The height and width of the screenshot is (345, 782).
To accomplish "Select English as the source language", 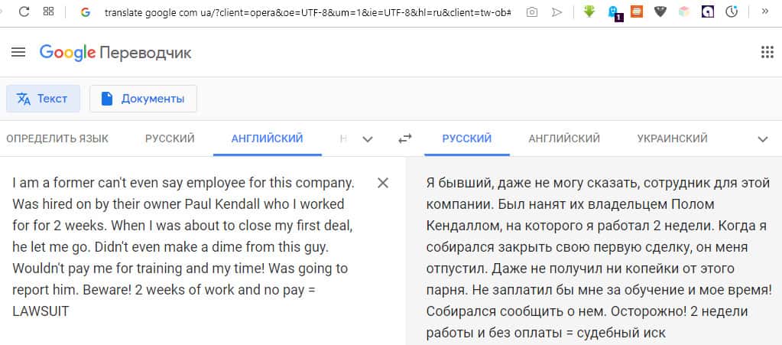I will click(267, 138).
